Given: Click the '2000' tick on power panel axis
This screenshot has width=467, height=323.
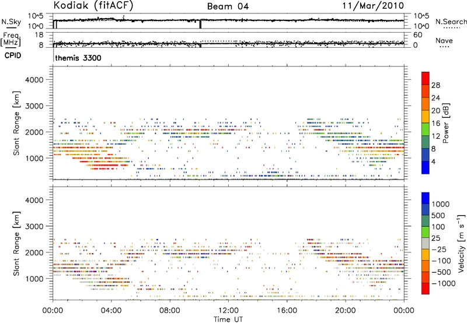Looking at the screenshot, I should [34, 132].
